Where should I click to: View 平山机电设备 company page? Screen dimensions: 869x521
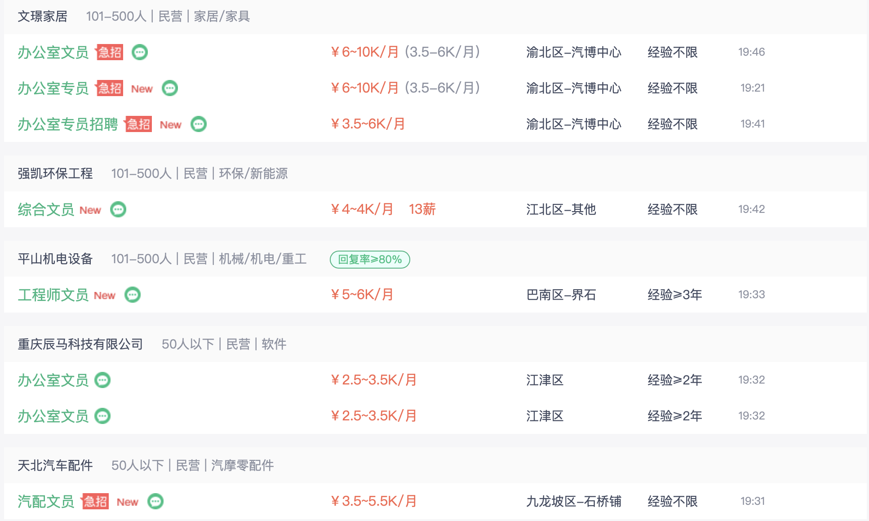[x=55, y=259]
